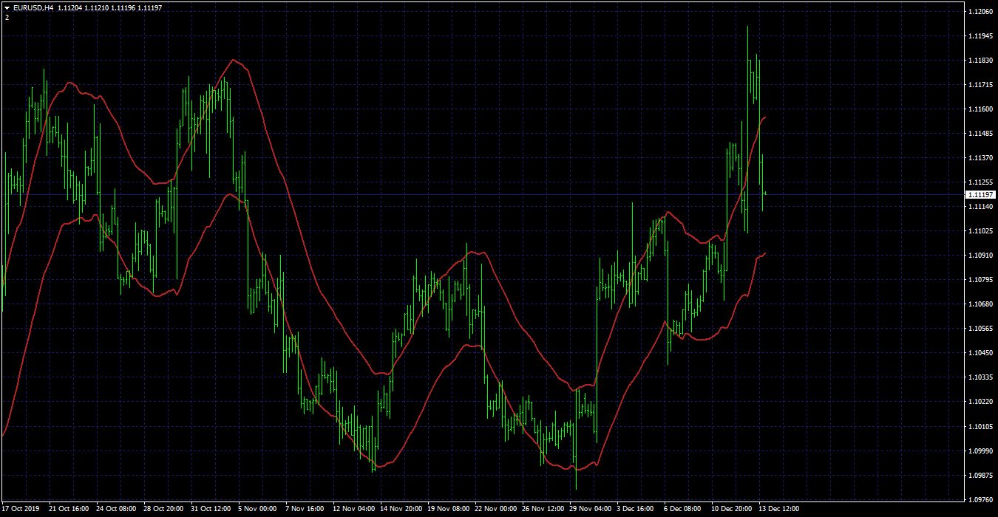Image resolution: width=998 pixels, height=517 pixels.
Task: Click the 28 Oct 20:00 time label
Action: (x=163, y=509)
